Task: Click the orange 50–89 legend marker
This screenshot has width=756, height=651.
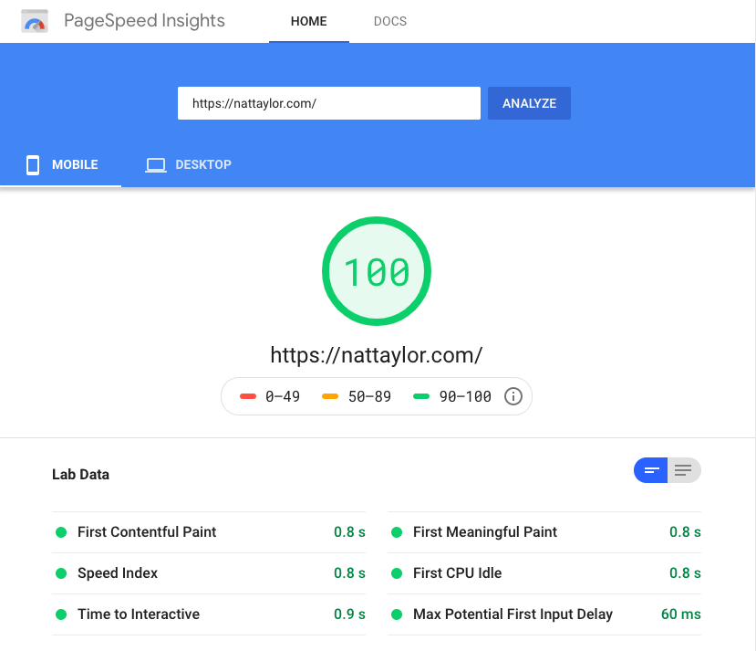Action: (330, 396)
